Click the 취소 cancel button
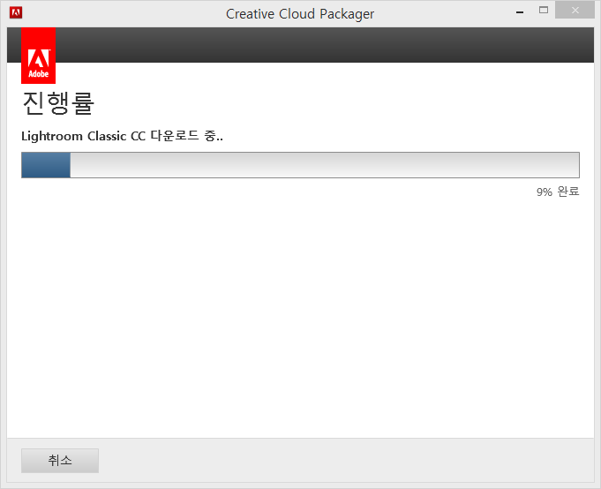This screenshot has height=489, width=601. [x=60, y=460]
